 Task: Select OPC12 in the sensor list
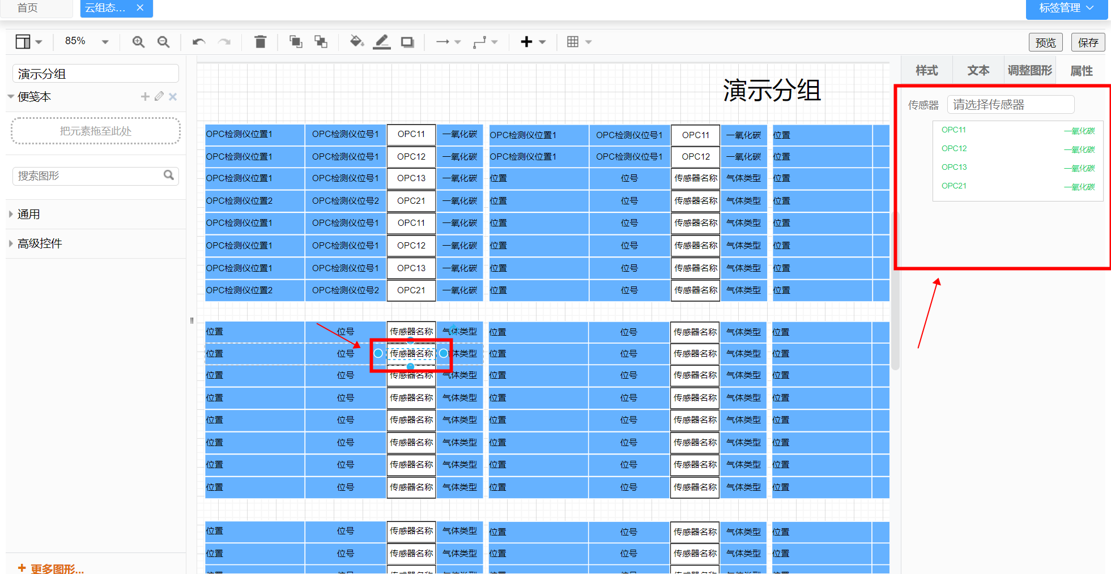click(954, 149)
